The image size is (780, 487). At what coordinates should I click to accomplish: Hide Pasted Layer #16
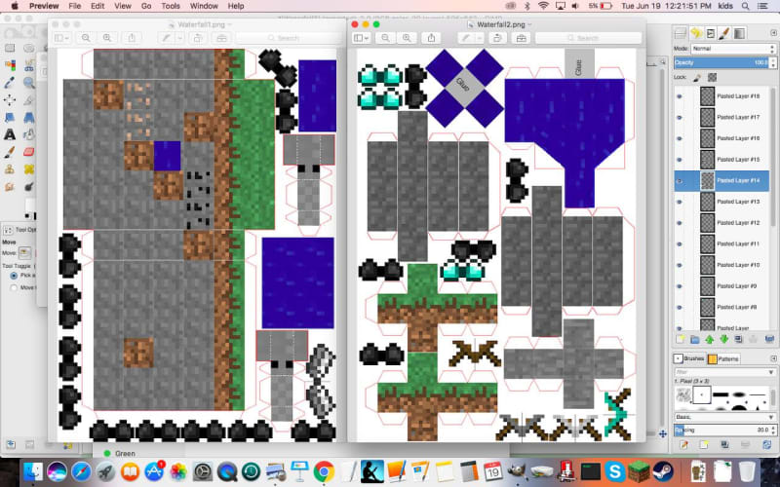pos(679,138)
